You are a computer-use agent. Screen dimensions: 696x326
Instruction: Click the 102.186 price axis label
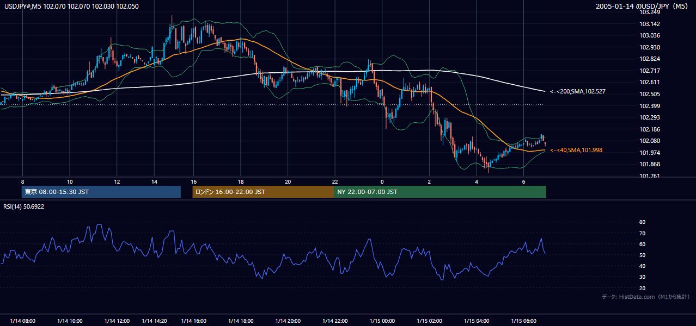(650, 129)
